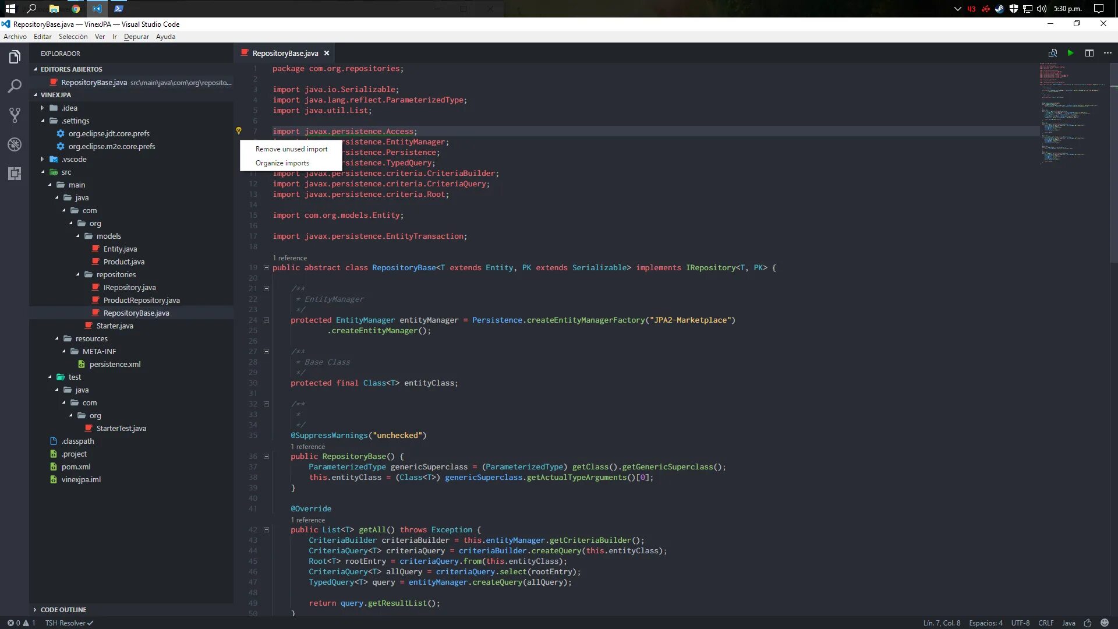This screenshot has width=1118, height=629.
Task: Click line 7 import javax.persistence.Access statement
Action: (x=345, y=131)
